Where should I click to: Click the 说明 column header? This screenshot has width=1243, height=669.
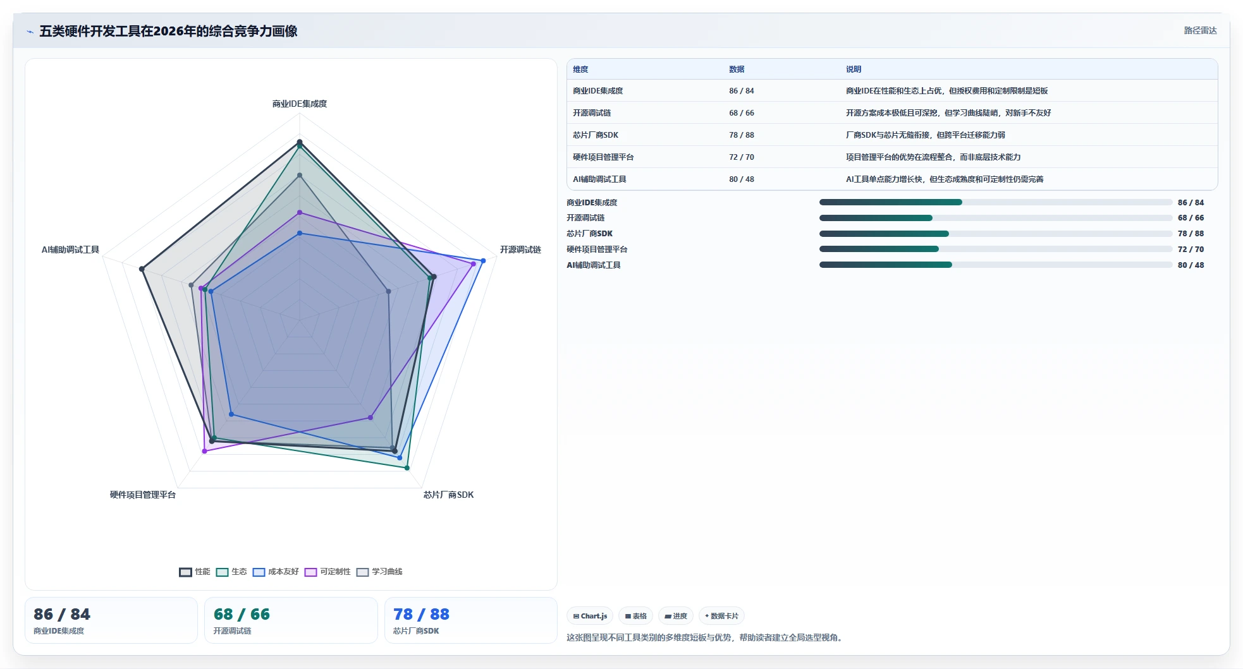pyautogui.click(x=854, y=69)
